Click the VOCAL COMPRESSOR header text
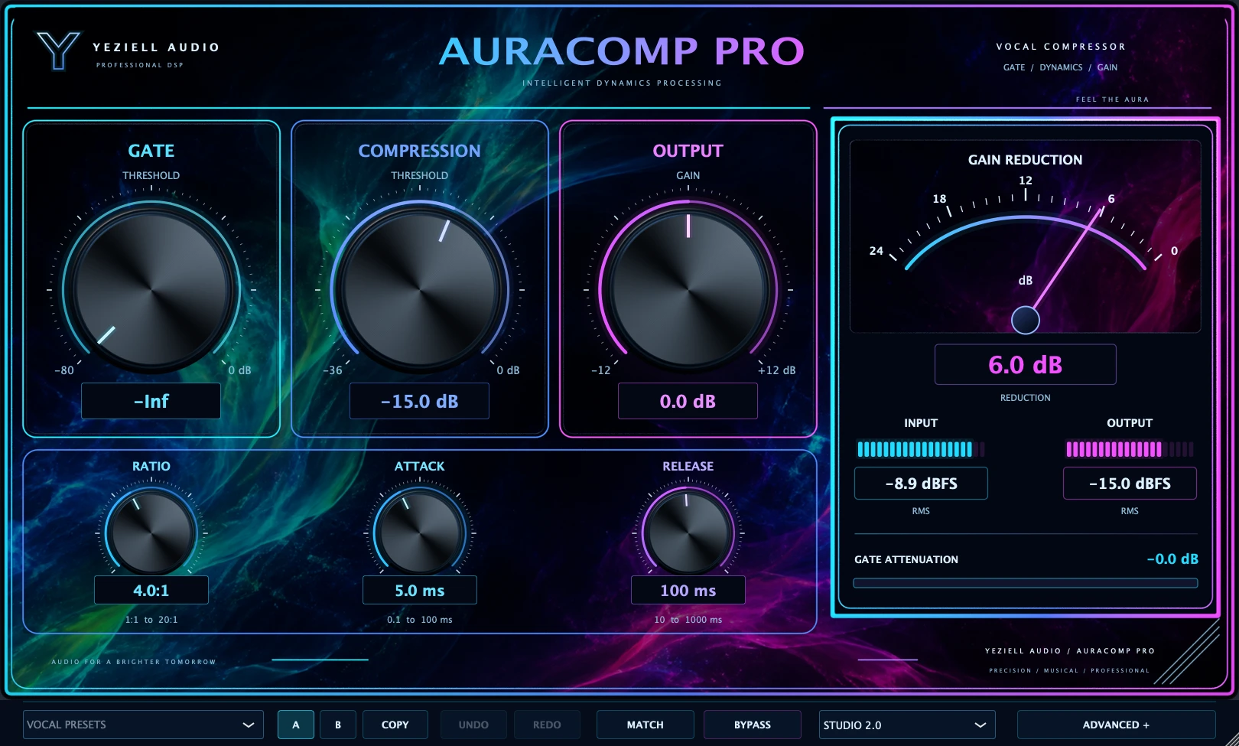Viewport: 1239px width, 746px height. click(1061, 47)
